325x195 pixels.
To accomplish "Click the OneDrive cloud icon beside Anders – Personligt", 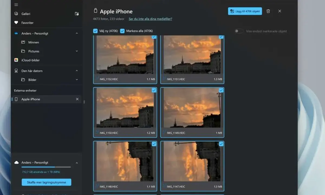I will click(16, 33).
